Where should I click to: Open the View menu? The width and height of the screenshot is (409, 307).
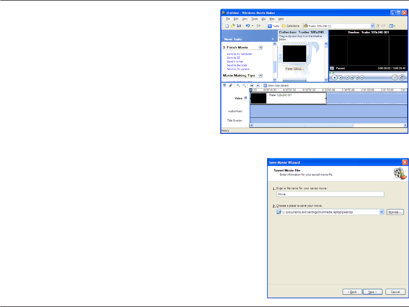(245, 19)
